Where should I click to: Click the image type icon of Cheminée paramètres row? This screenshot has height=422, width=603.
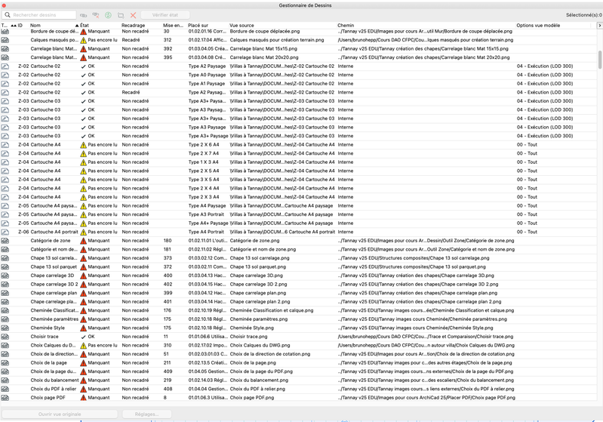pyautogui.click(x=5, y=319)
